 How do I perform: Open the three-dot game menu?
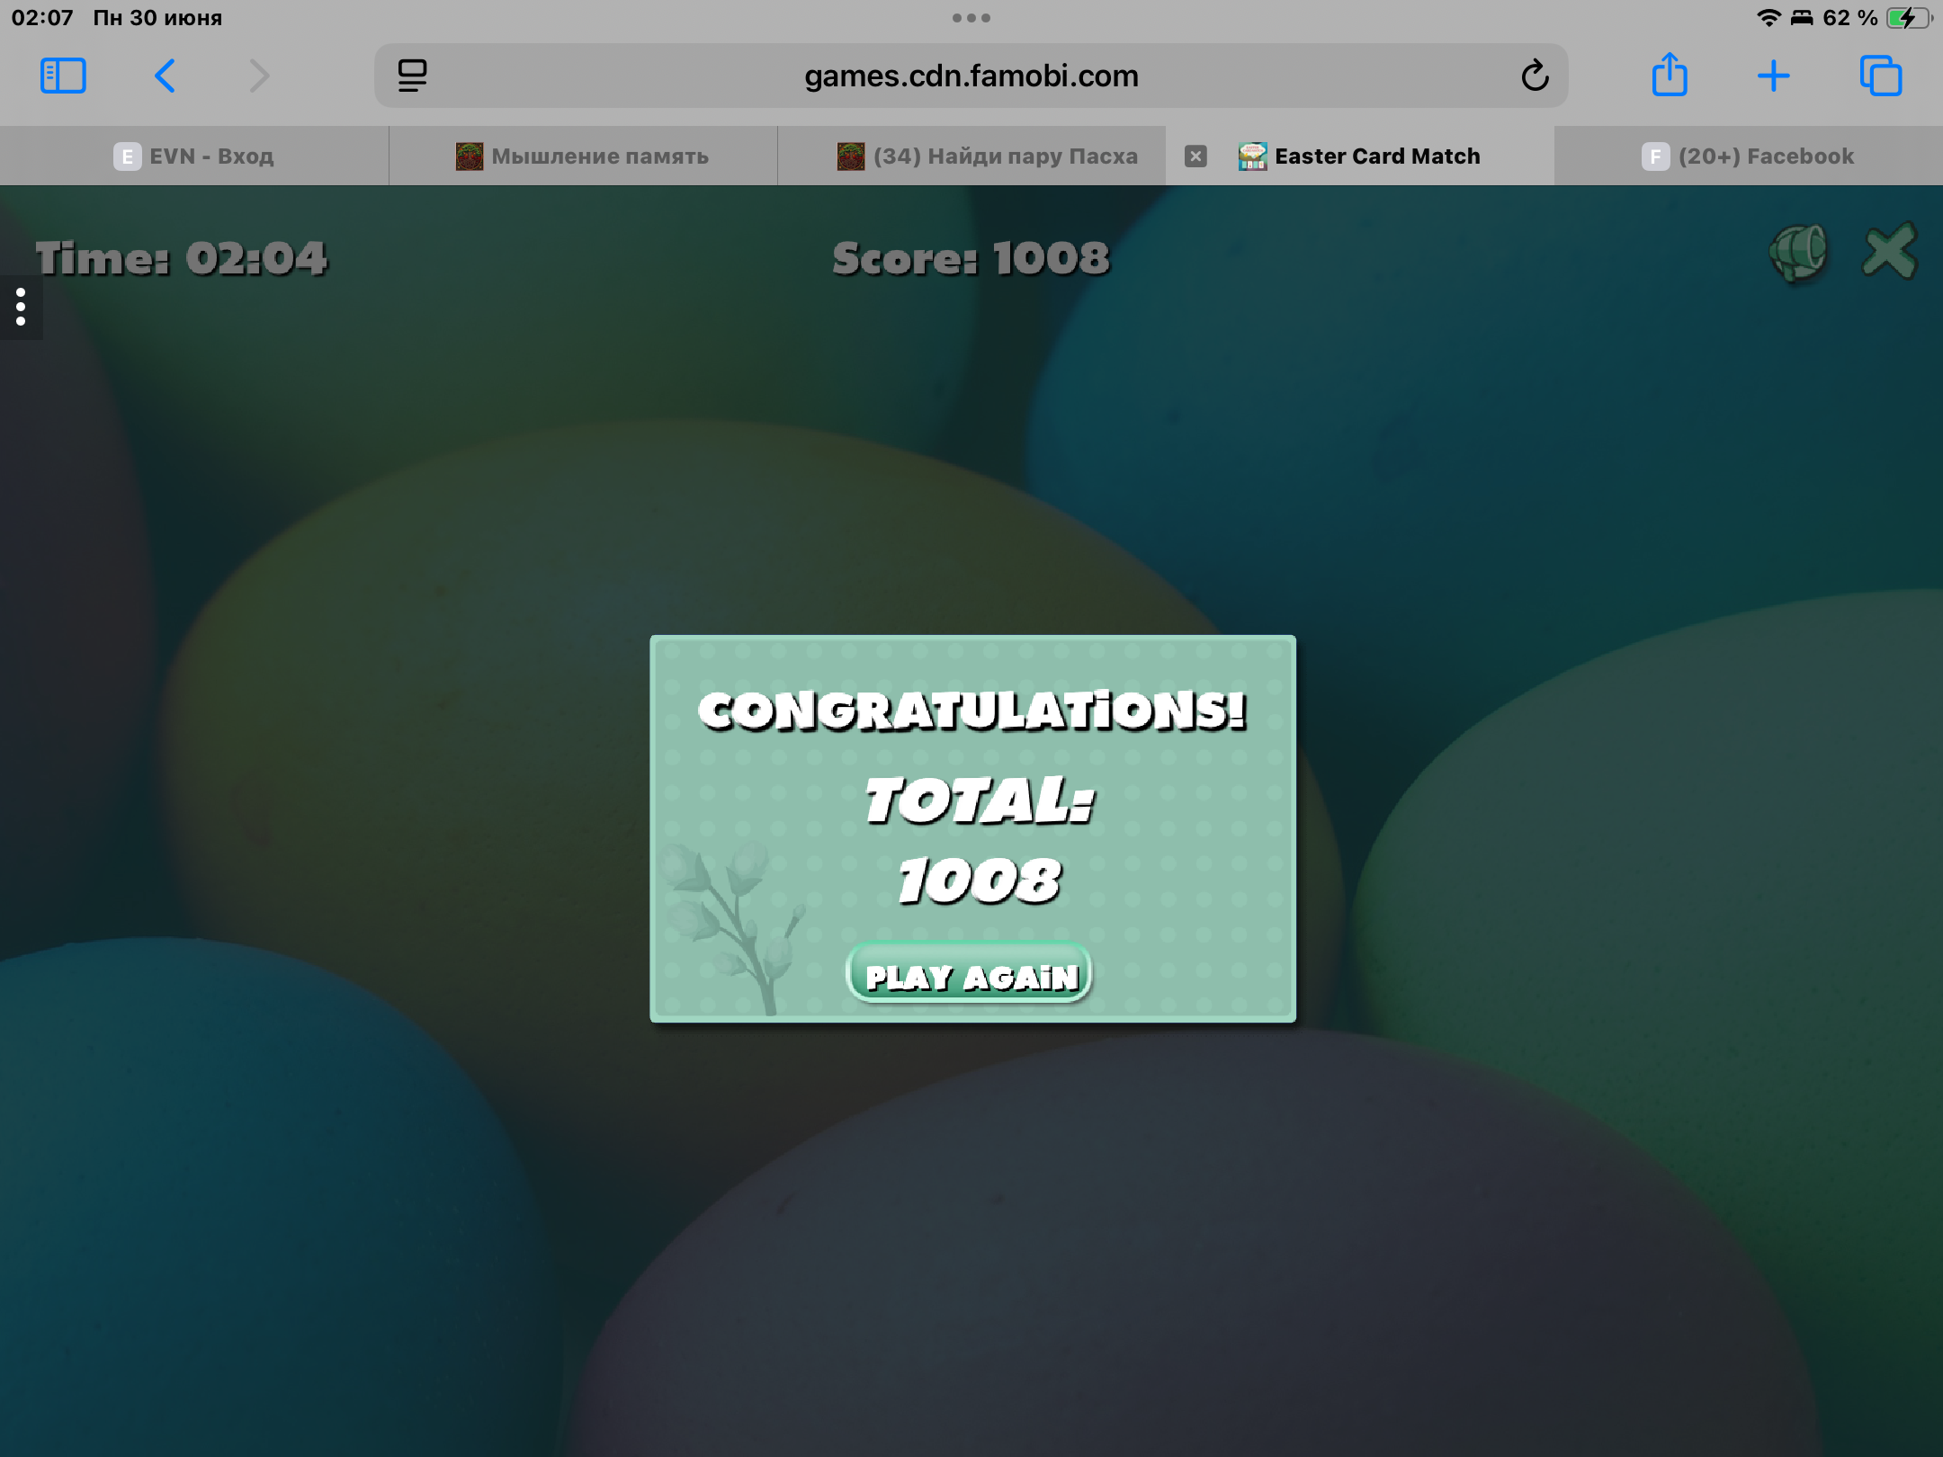[x=21, y=307]
